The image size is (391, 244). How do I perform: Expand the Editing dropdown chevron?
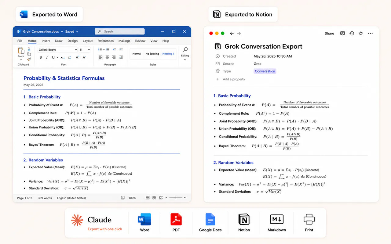tap(185, 60)
